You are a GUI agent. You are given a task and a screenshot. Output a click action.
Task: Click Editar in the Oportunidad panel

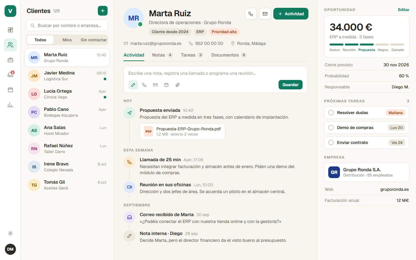point(404,10)
